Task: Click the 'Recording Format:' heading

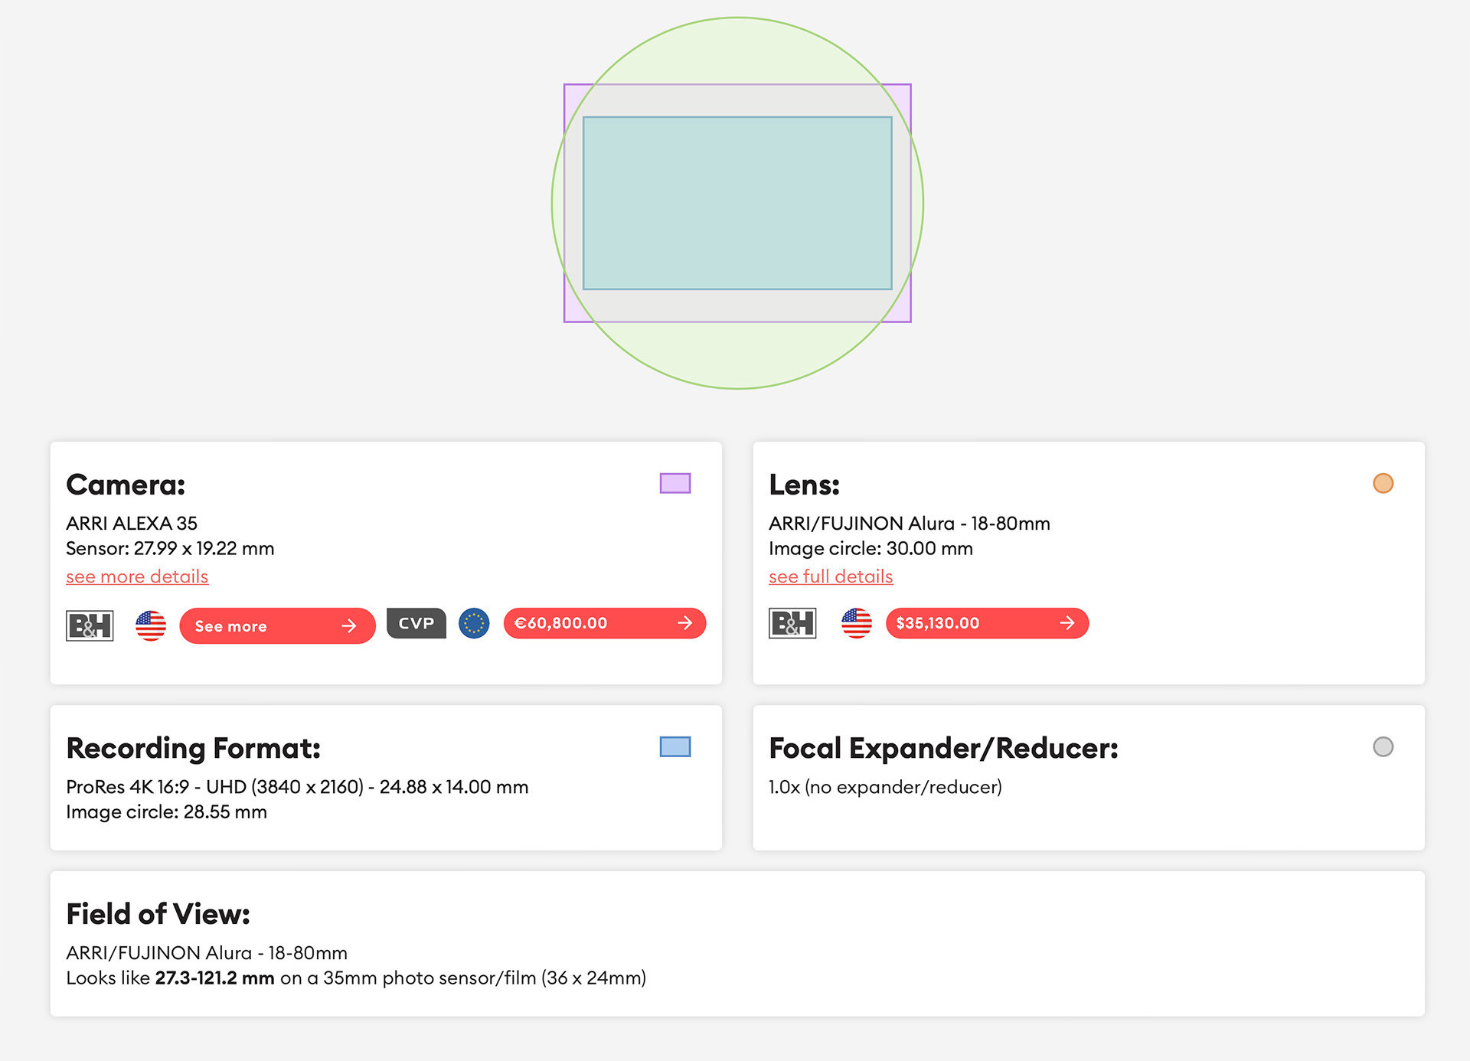Action: coord(193,748)
